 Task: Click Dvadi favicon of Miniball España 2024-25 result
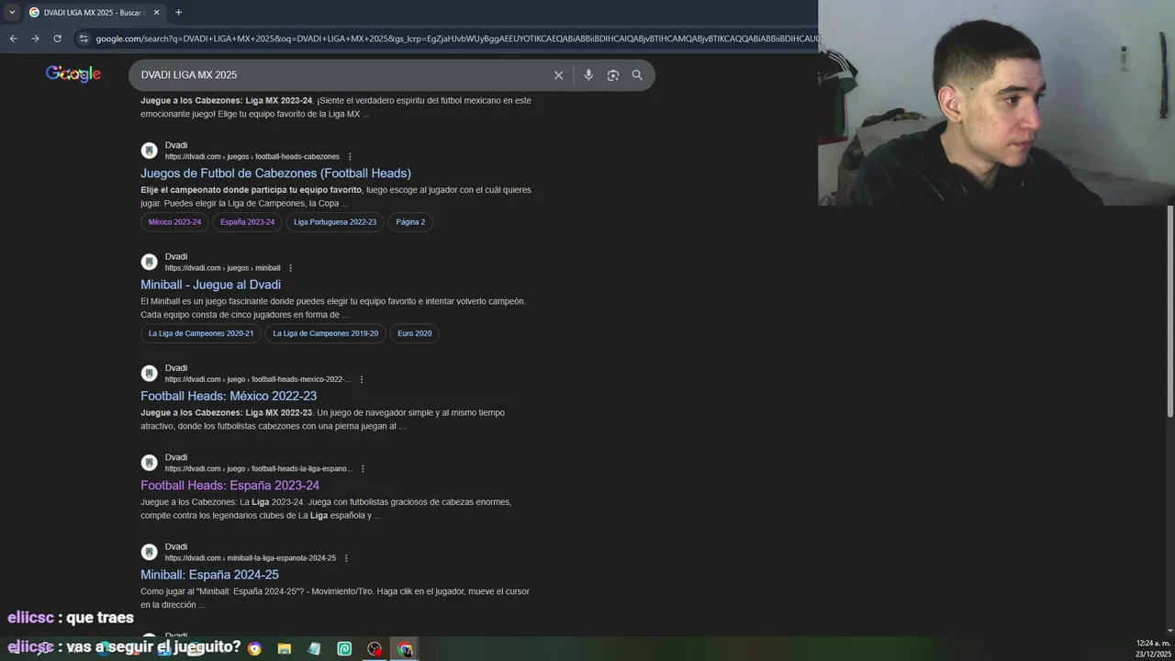coord(149,552)
